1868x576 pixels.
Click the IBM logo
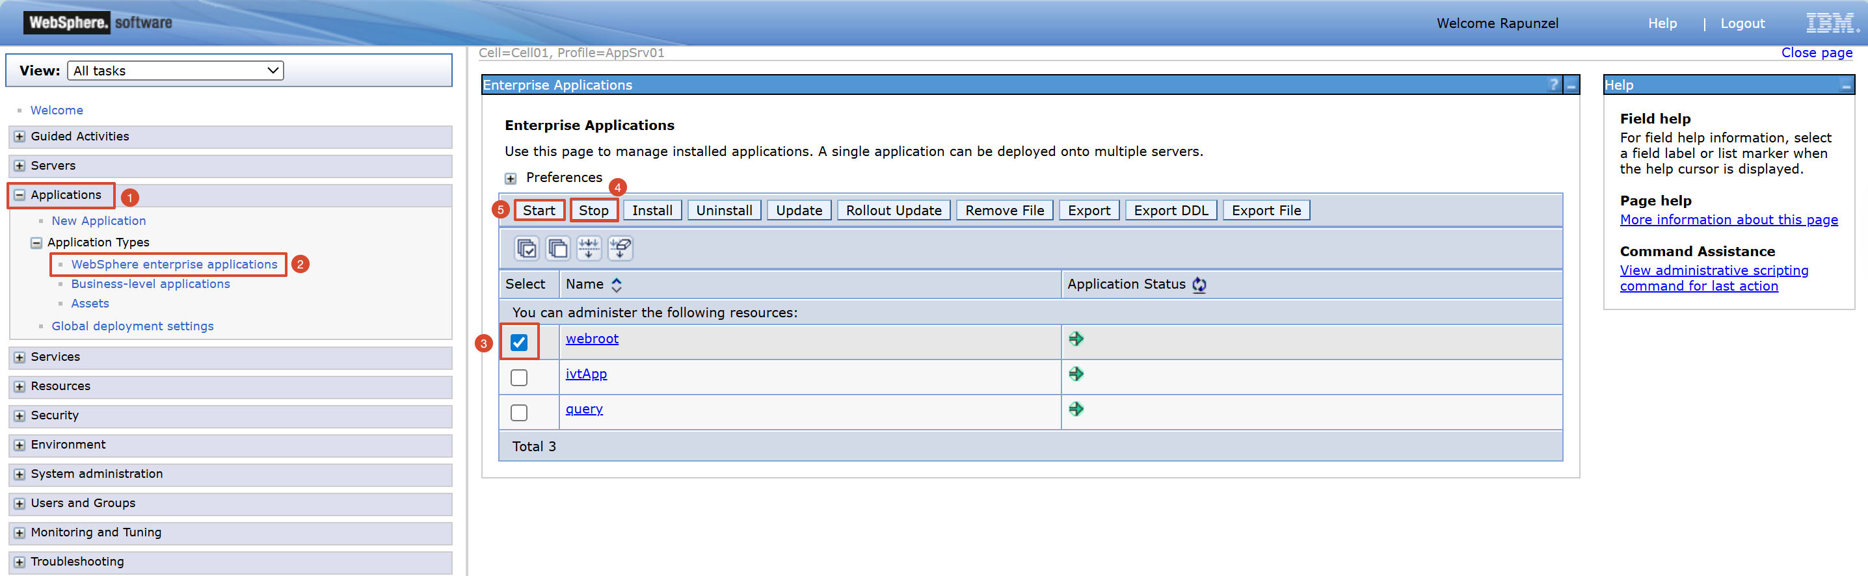[x=1832, y=23]
